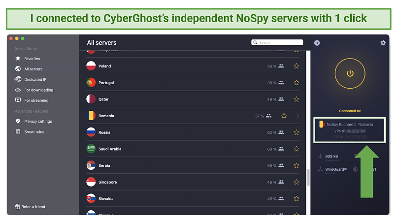The image size is (397, 223).
Task: Select the Serbia server name
Action: [104, 165]
